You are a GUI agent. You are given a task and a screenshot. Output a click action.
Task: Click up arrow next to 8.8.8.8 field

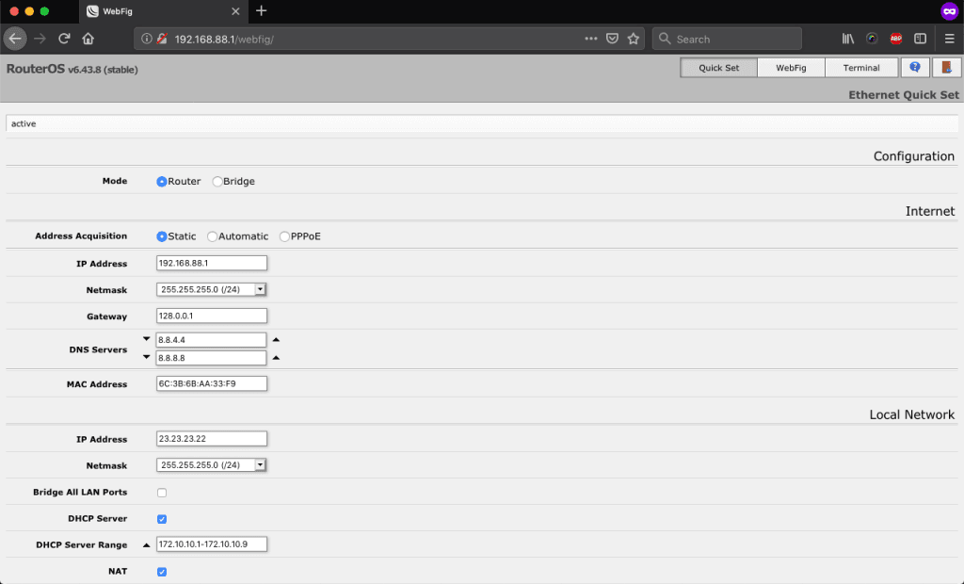coord(276,358)
